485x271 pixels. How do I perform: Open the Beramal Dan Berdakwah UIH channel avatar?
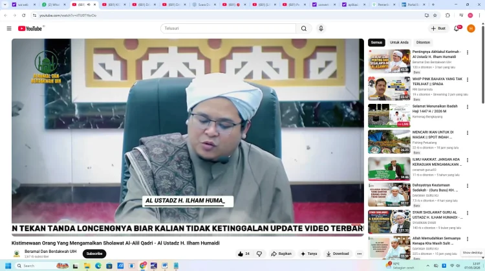(17, 254)
